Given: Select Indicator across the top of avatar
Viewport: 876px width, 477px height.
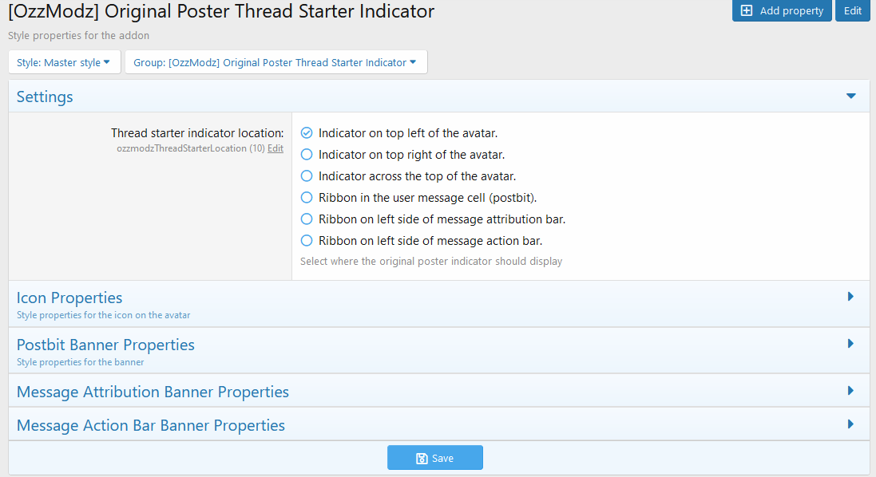Looking at the screenshot, I should click(x=307, y=176).
